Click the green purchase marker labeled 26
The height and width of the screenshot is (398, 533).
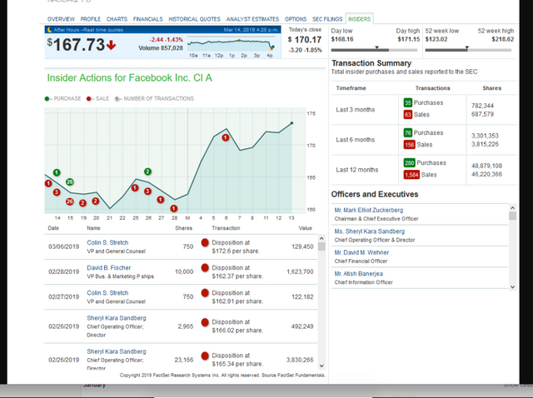[x=70, y=182]
